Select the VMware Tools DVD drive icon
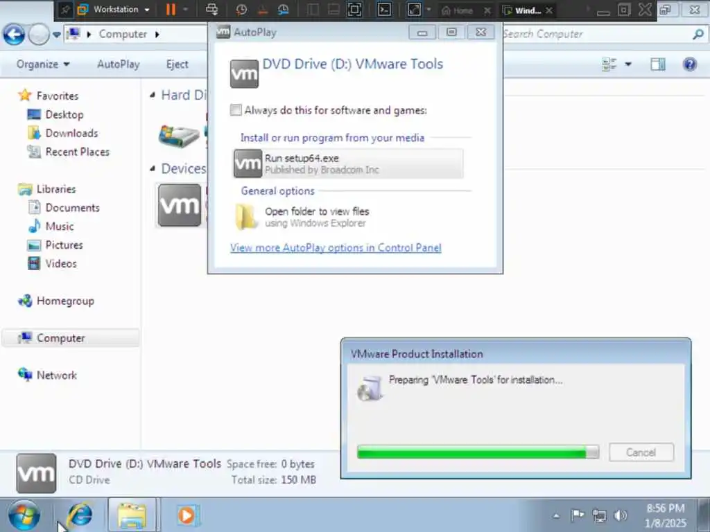The height and width of the screenshot is (532, 710). click(x=180, y=205)
